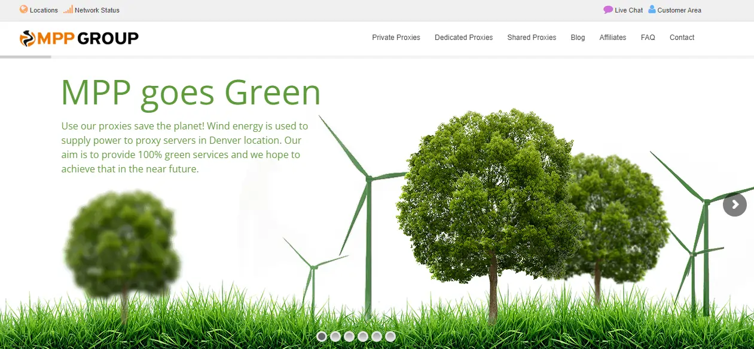The height and width of the screenshot is (349, 754).
Task: Open the Dedicated Proxies menu item
Action: [x=463, y=38]
